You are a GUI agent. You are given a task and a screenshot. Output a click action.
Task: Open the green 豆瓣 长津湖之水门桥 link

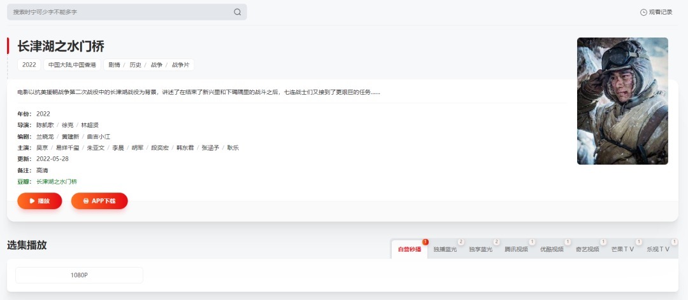pos(57,182)
